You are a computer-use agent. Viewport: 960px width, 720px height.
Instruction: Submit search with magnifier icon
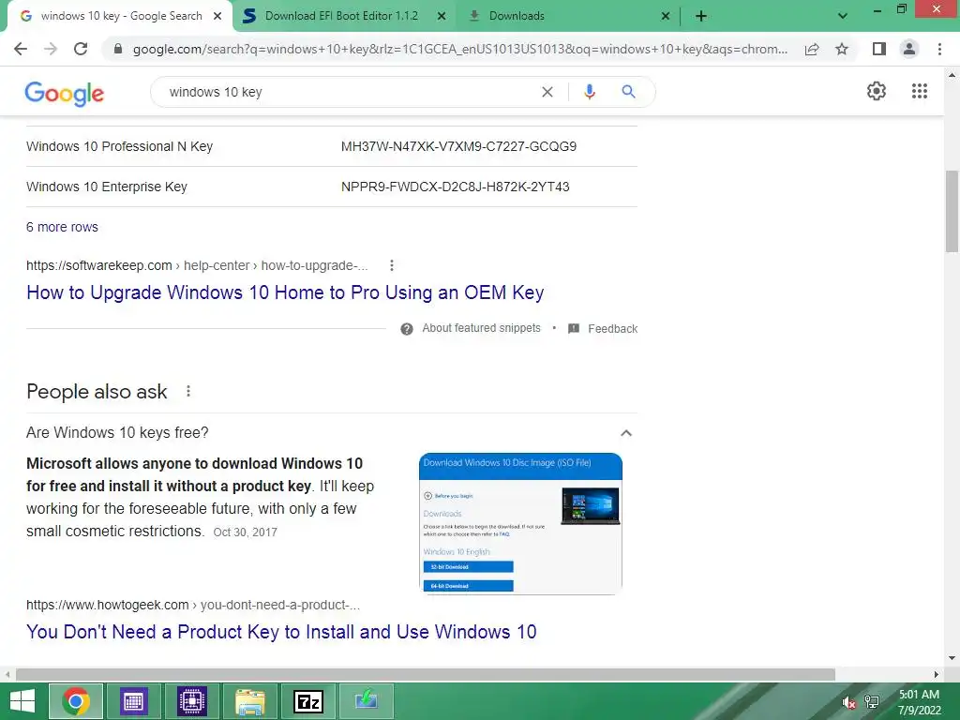(628, 92)
